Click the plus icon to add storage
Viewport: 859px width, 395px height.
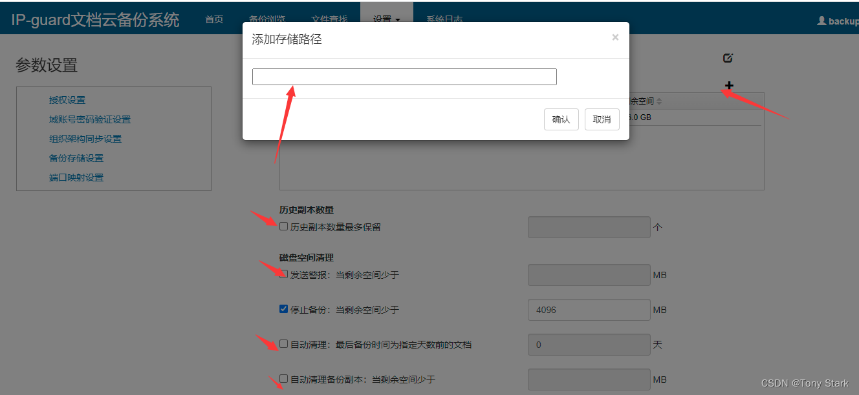point(729,85)
